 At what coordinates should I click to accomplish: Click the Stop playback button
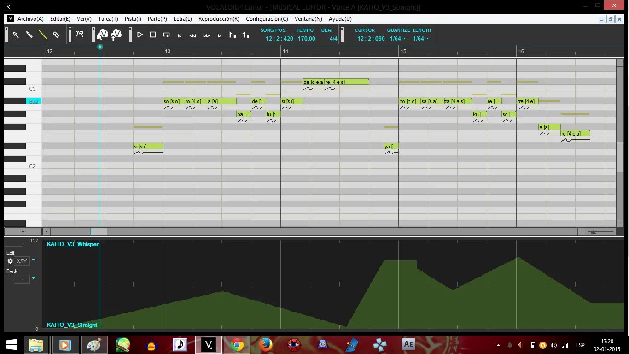pos(153,35)
